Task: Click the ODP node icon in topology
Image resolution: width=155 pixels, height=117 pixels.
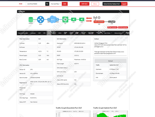Action: [82, 19]
